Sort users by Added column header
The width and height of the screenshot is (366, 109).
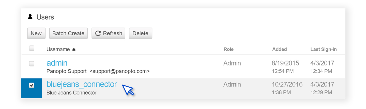pyautogui.click(x=279, y=49)
